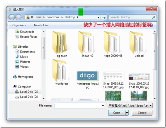Click the Forward navigation arrow button
166x128 pixels.
[x=19, y=17]
